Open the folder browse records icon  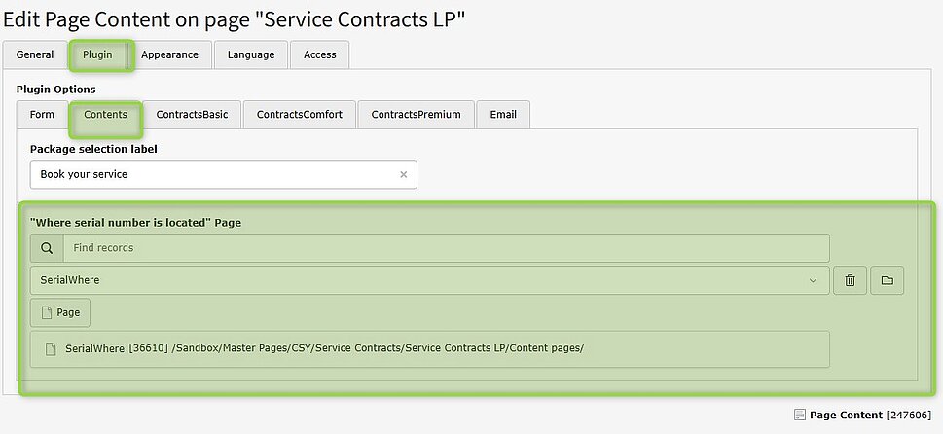click(887, 280)
